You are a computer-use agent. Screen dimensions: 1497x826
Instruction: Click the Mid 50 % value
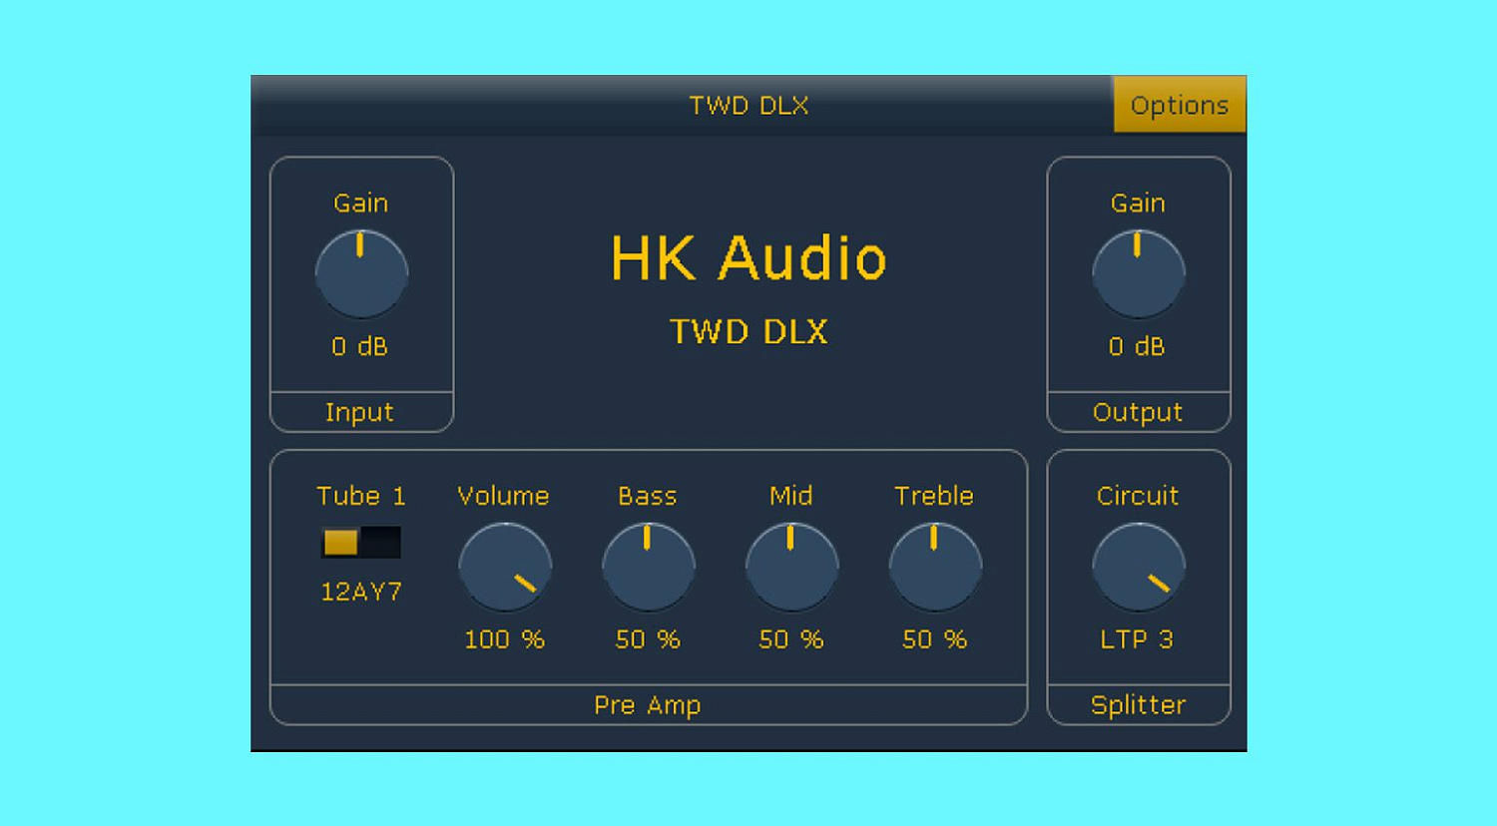tap(791, 639)
